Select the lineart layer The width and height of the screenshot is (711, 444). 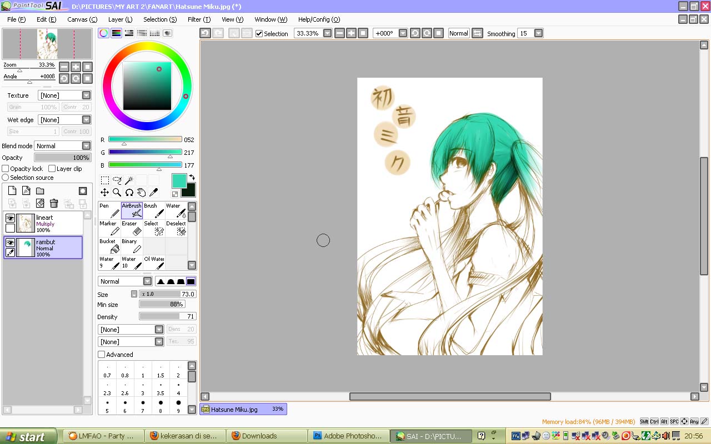(x=43, y=223)
